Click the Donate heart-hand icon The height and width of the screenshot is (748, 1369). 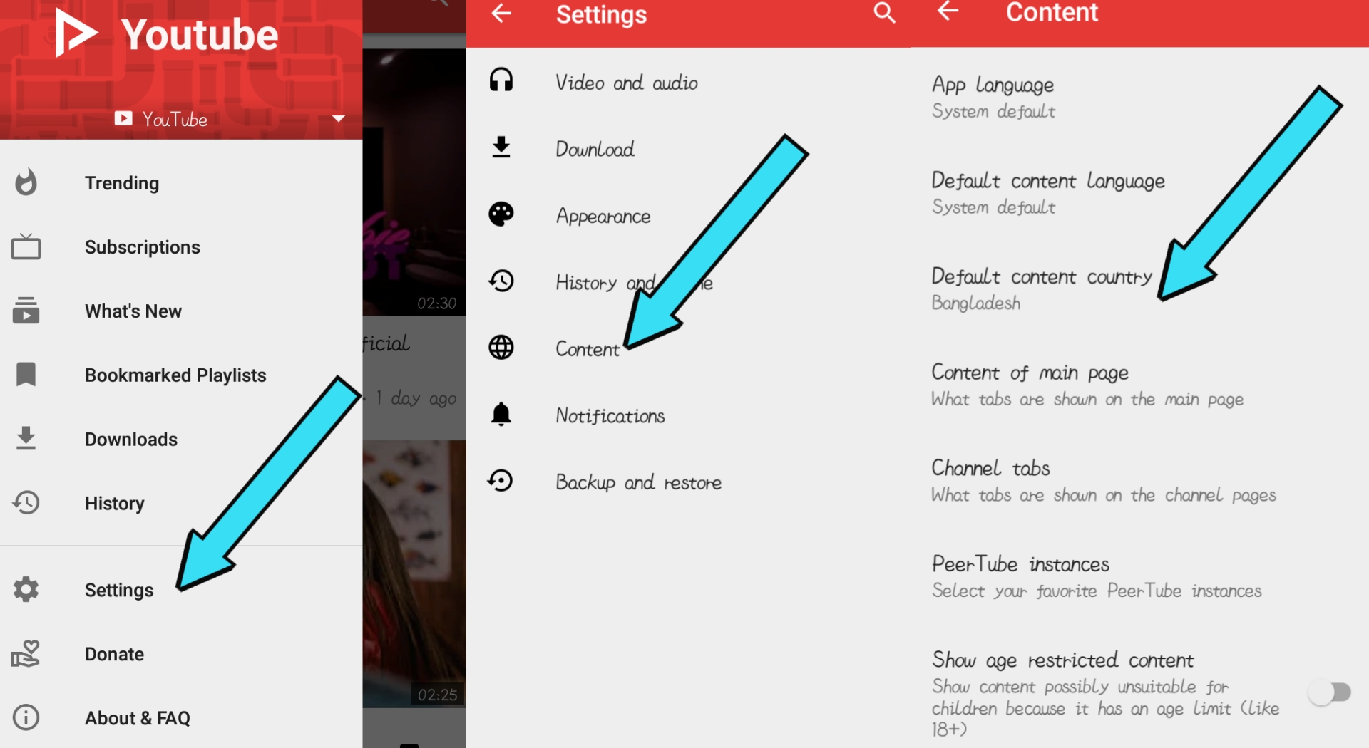(26, 653)
